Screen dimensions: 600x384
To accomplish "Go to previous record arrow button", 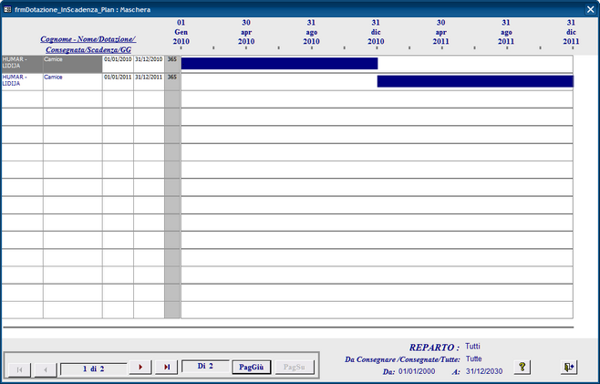I will click(x=46, y=369).
